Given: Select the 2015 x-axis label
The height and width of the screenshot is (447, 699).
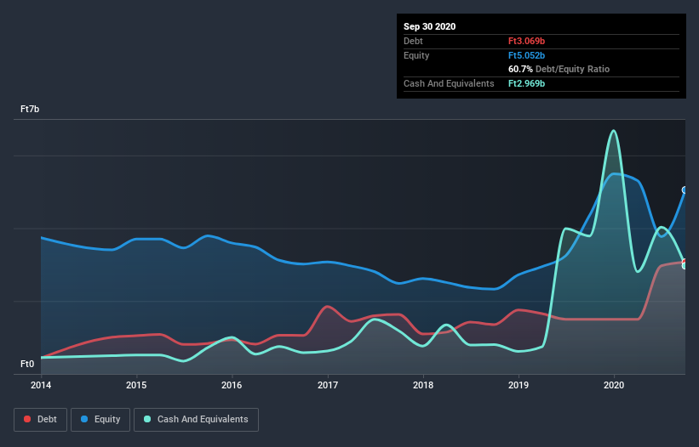Looking at the screenshot, I should click(x=136, y=385).
